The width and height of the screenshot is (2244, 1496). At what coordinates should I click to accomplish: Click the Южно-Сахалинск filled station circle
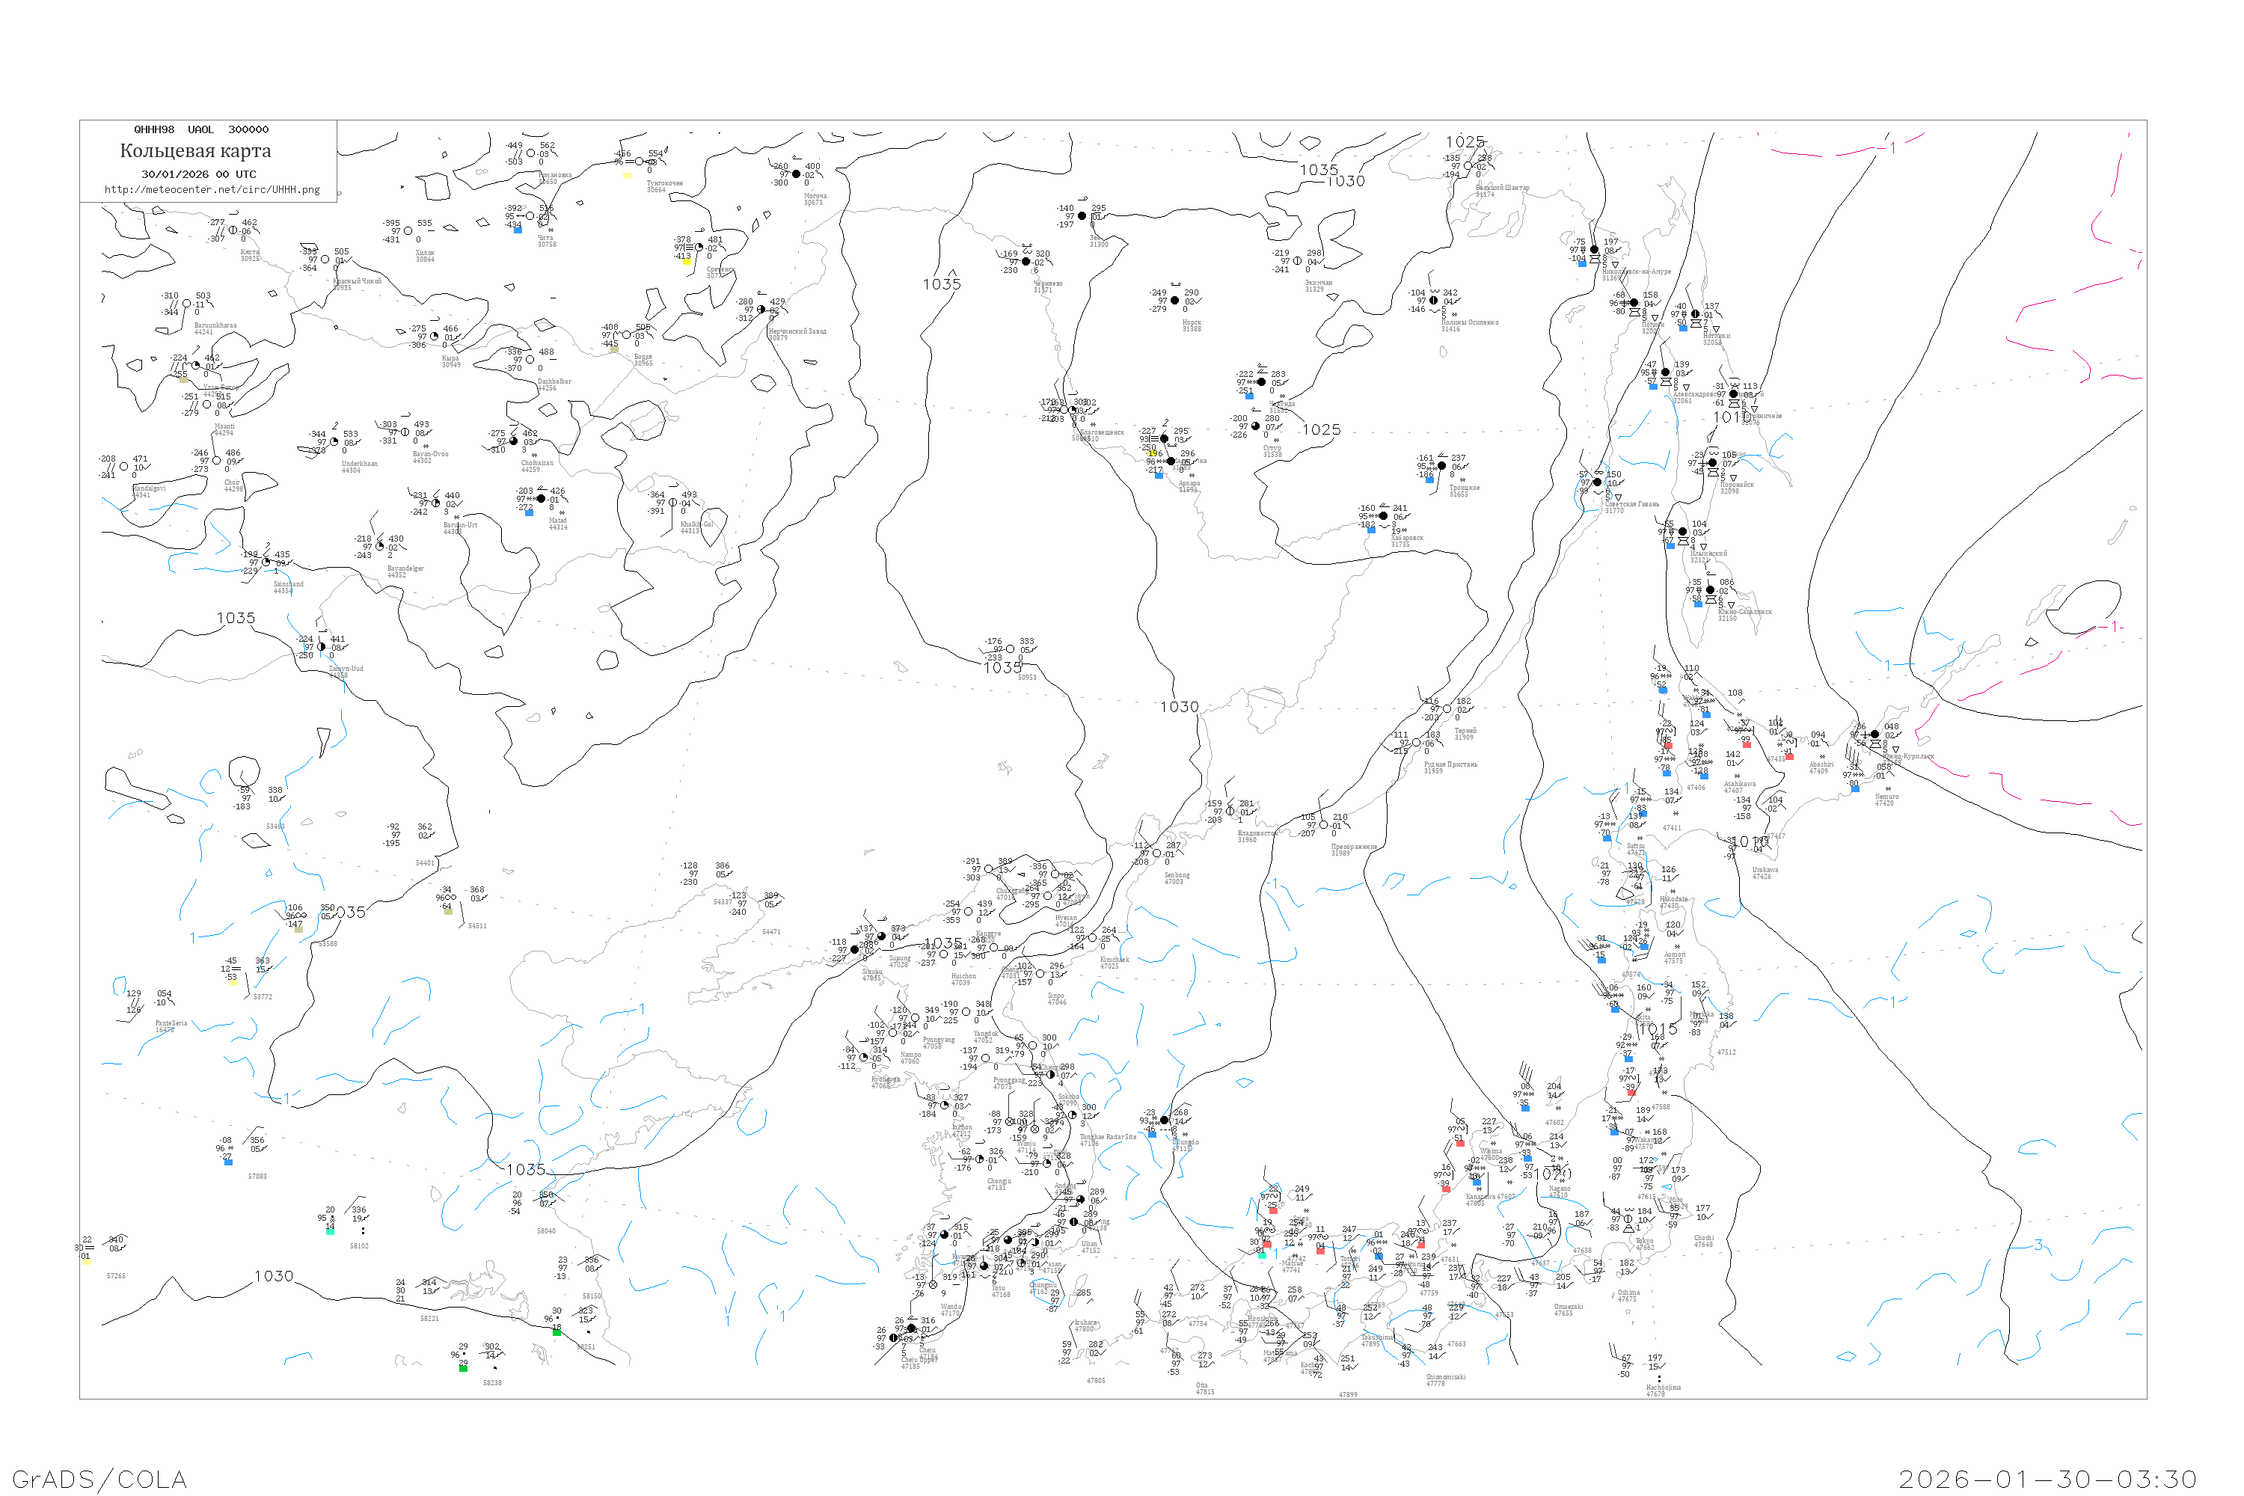(x=1711, y=591)
